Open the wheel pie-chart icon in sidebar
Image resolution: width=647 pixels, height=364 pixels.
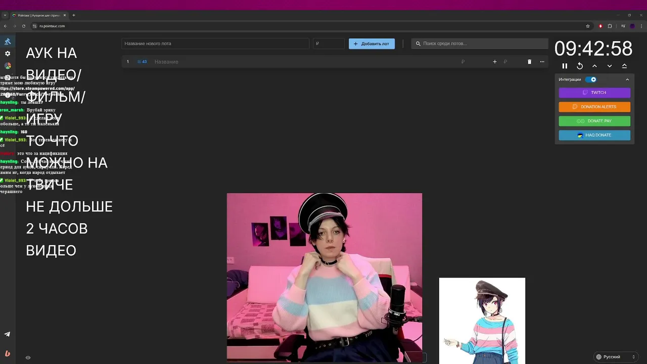coord(8,66)
